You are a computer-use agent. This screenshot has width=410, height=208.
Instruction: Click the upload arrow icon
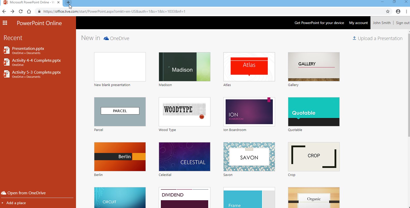tap(354, 38)
